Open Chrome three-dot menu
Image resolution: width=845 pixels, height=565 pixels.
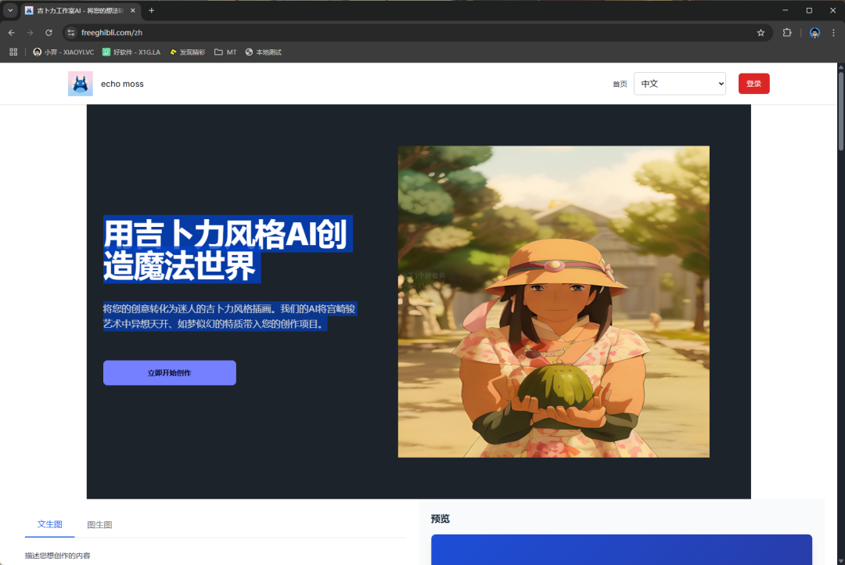point(833,33)
